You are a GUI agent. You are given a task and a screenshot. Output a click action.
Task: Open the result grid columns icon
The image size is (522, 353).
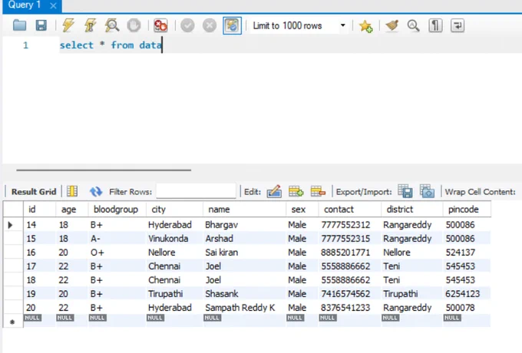click(x=72, y=191)
